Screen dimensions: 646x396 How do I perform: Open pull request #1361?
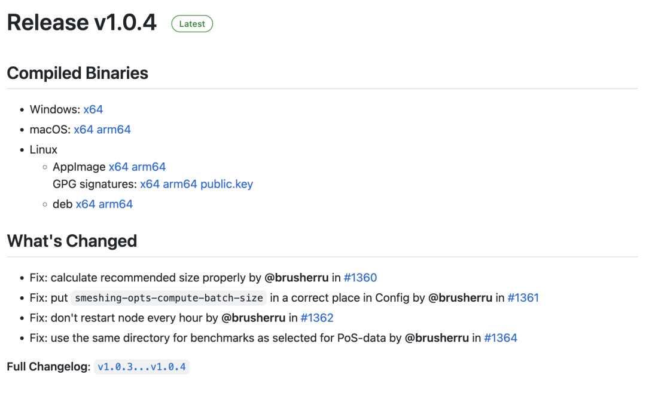pos(523,297)
